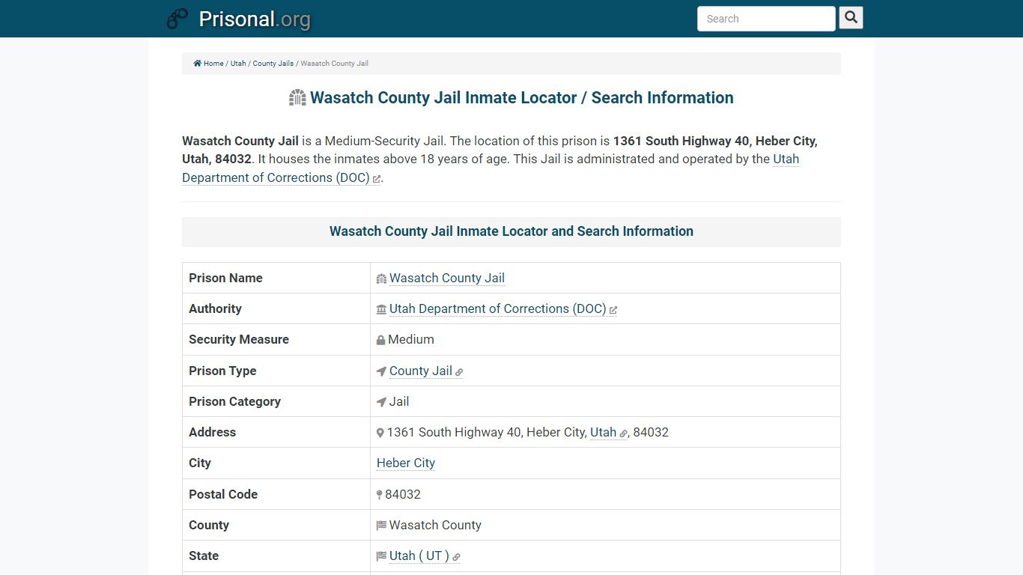Open County Jails breadcrumb link
This screenshot has width=1023, height=575.
coord(273,64)
